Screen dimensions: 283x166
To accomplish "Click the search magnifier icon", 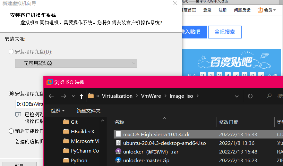I will [269, 96].
